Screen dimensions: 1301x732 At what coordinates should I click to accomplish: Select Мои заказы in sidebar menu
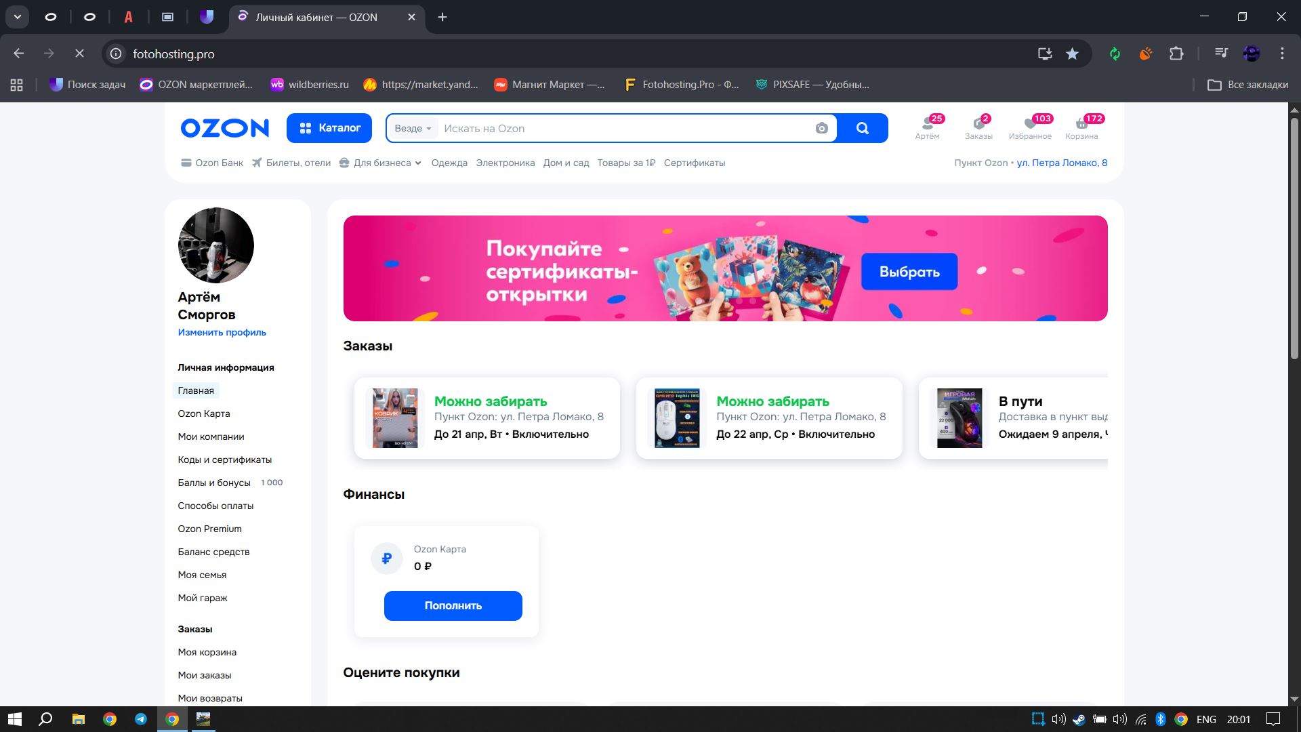(x=205, y=675)
